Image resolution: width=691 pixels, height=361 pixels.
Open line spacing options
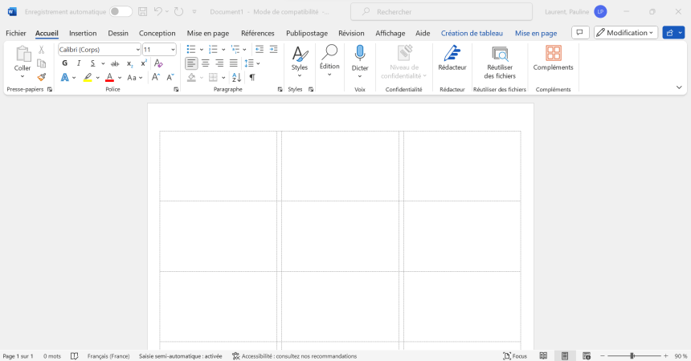click(252, 63)
